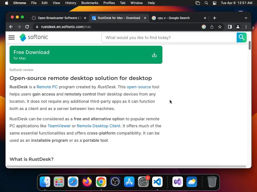Follow the open-source link
Screen dimensions: 257x192
pos(139,87)
